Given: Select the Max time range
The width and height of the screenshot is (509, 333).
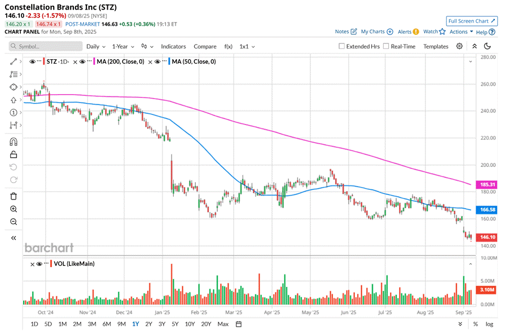Looking at the screenshot, I should (x=223, y=324).
